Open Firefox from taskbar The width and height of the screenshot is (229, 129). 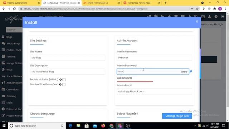[x=103, y=126]
